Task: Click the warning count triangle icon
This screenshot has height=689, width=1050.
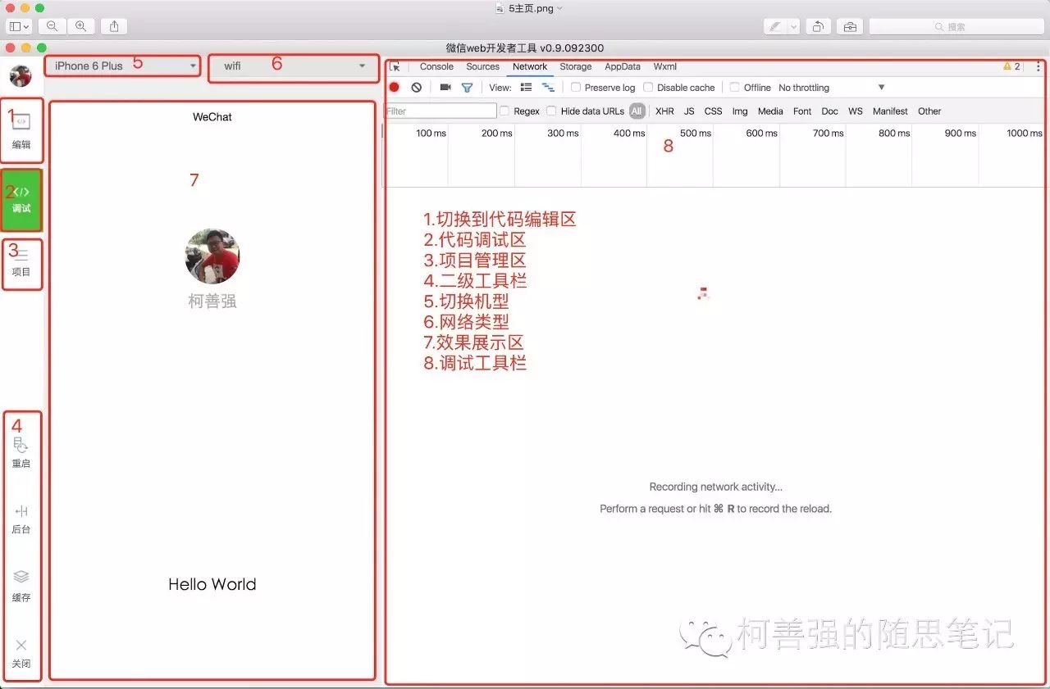Action: pyautogui.click(x=1007, y=66)
